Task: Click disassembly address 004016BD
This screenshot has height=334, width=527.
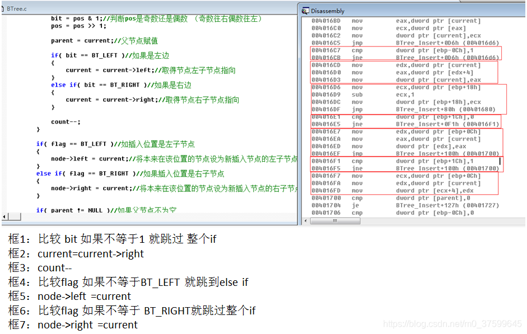Action: (x=326, y=21)
